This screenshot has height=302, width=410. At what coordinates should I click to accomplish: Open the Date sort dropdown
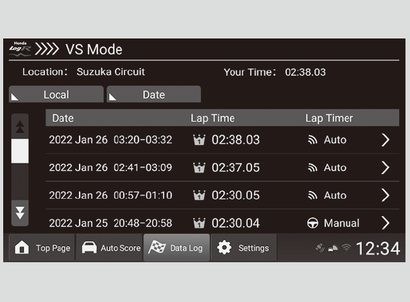153,95
